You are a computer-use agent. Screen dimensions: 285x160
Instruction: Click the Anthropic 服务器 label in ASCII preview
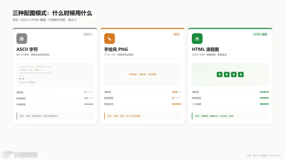coord(27,82)
